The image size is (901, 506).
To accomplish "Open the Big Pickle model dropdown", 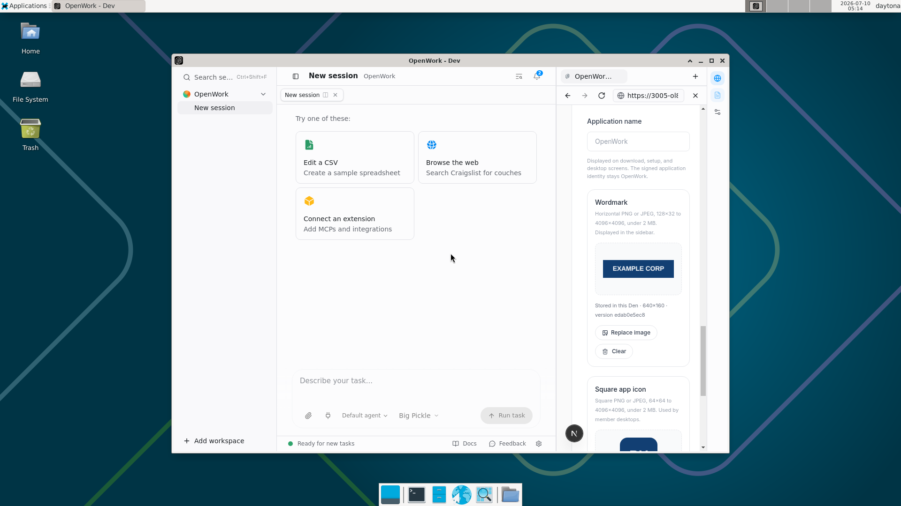I will tap(419, 416).
